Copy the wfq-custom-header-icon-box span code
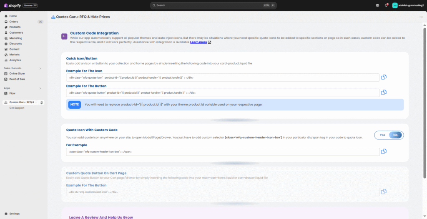 click(x=384, y=152)
